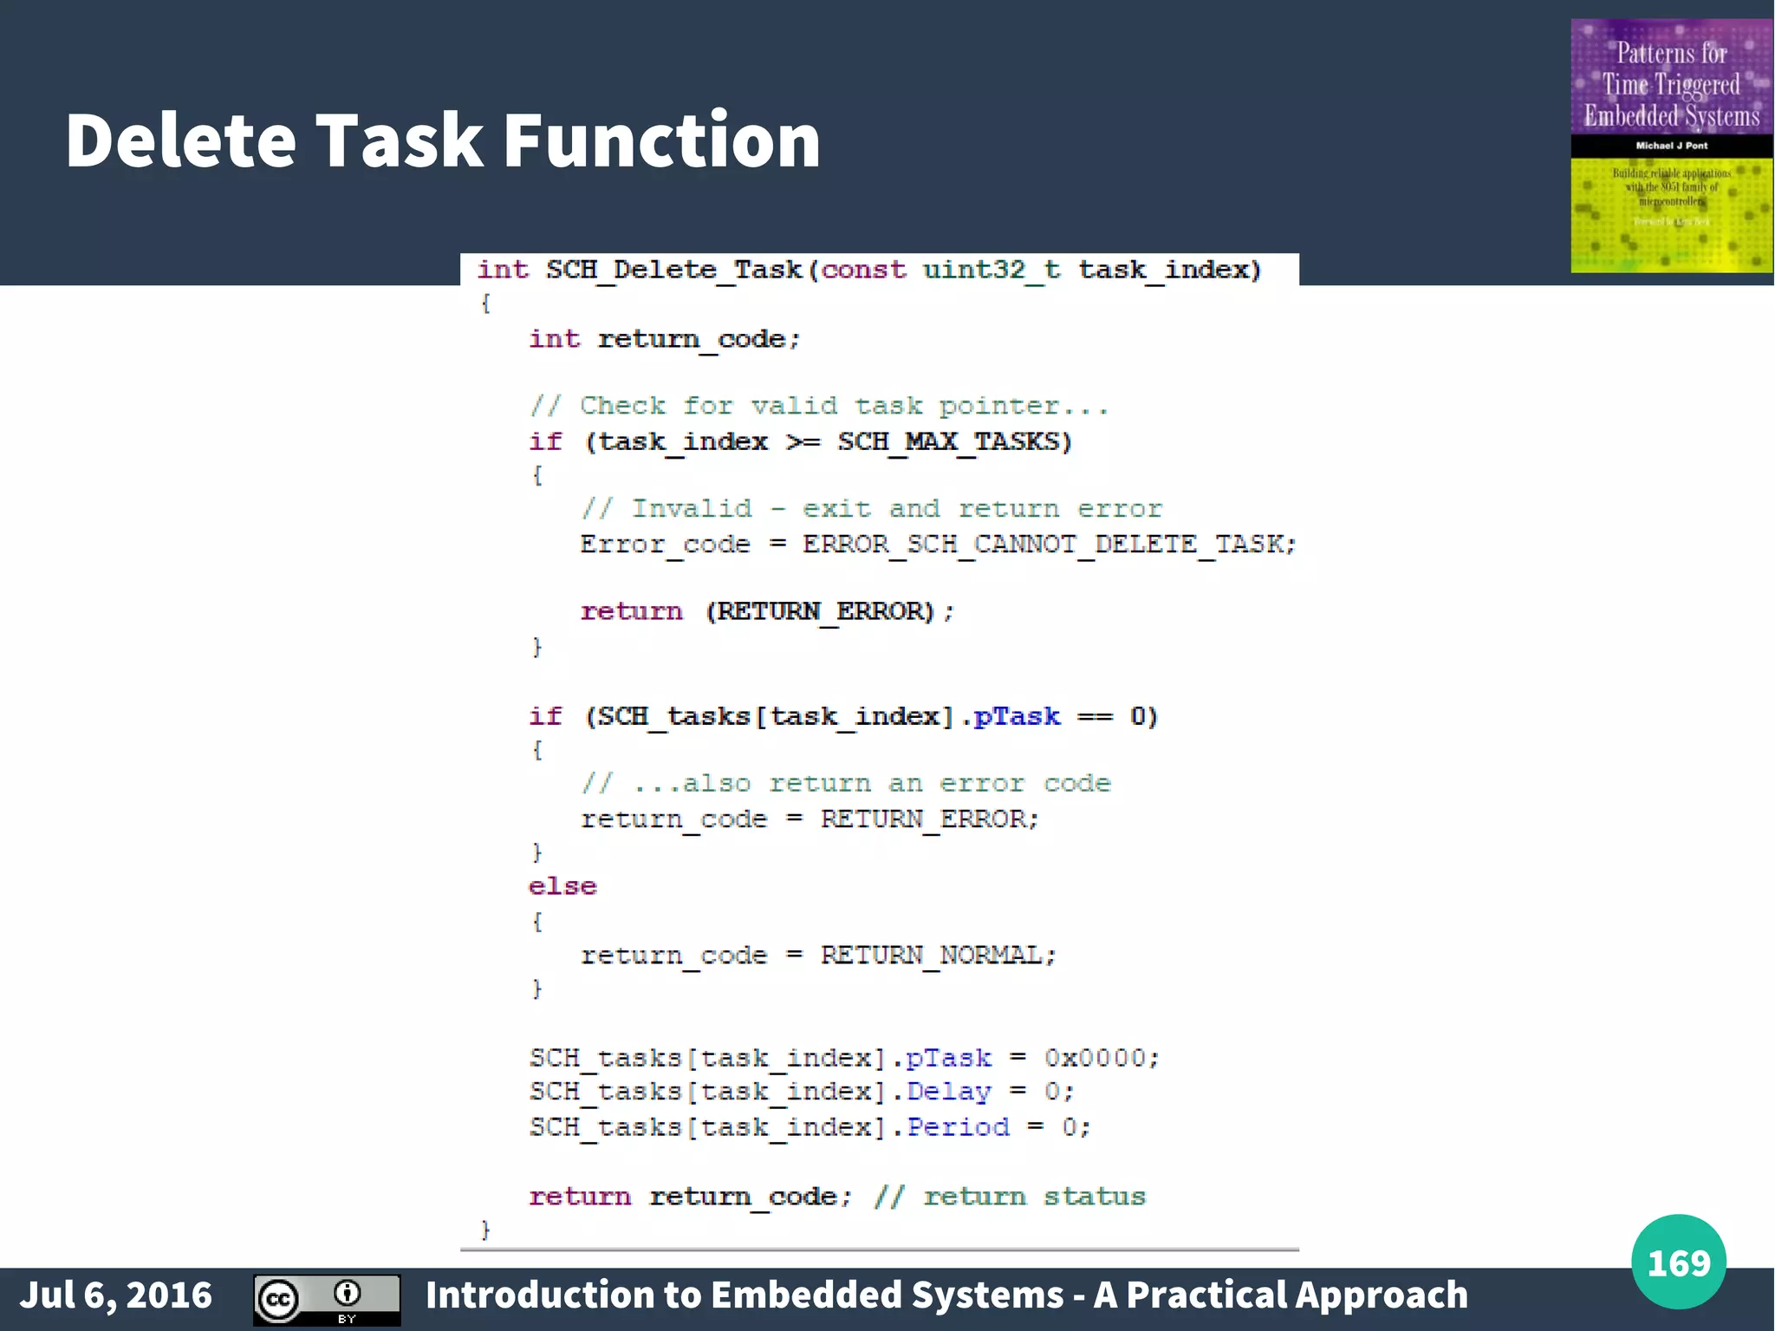Click line 'Error_code = ERROR_SCH_CANNOT_DELETE_TASK;'
Screen dimensions: 1775x1331
tap(939, 545)
